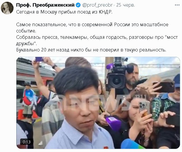Open Проф. Преображенский profile name link

coord(45,5)
